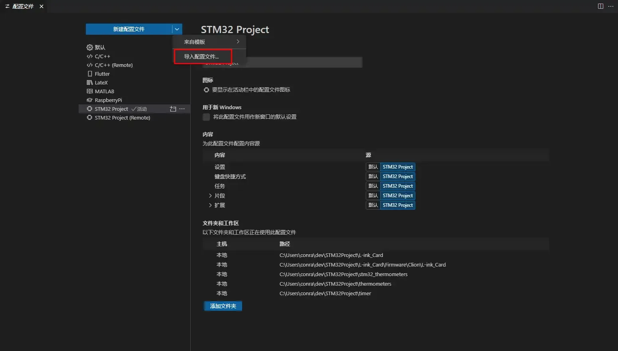Open the 来自模板 submenu
Viewport: 618px width, 351px height.
[x=209, y=42]
